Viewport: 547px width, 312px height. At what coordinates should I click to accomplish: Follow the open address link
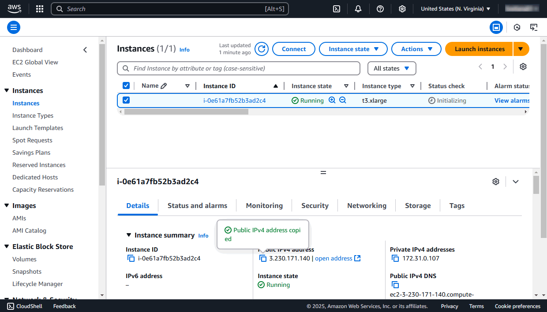[333, 258]
